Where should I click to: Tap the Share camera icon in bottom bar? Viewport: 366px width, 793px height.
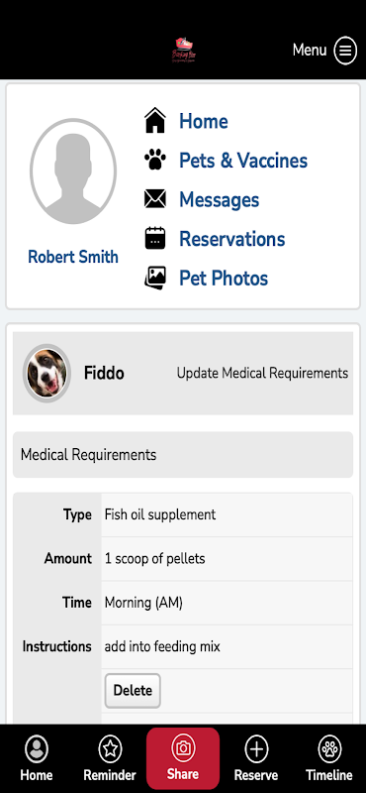(183, 748)
